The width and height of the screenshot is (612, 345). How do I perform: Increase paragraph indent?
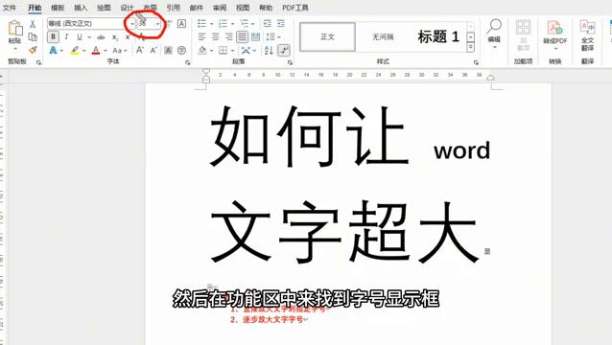click(x=281, y=24)
